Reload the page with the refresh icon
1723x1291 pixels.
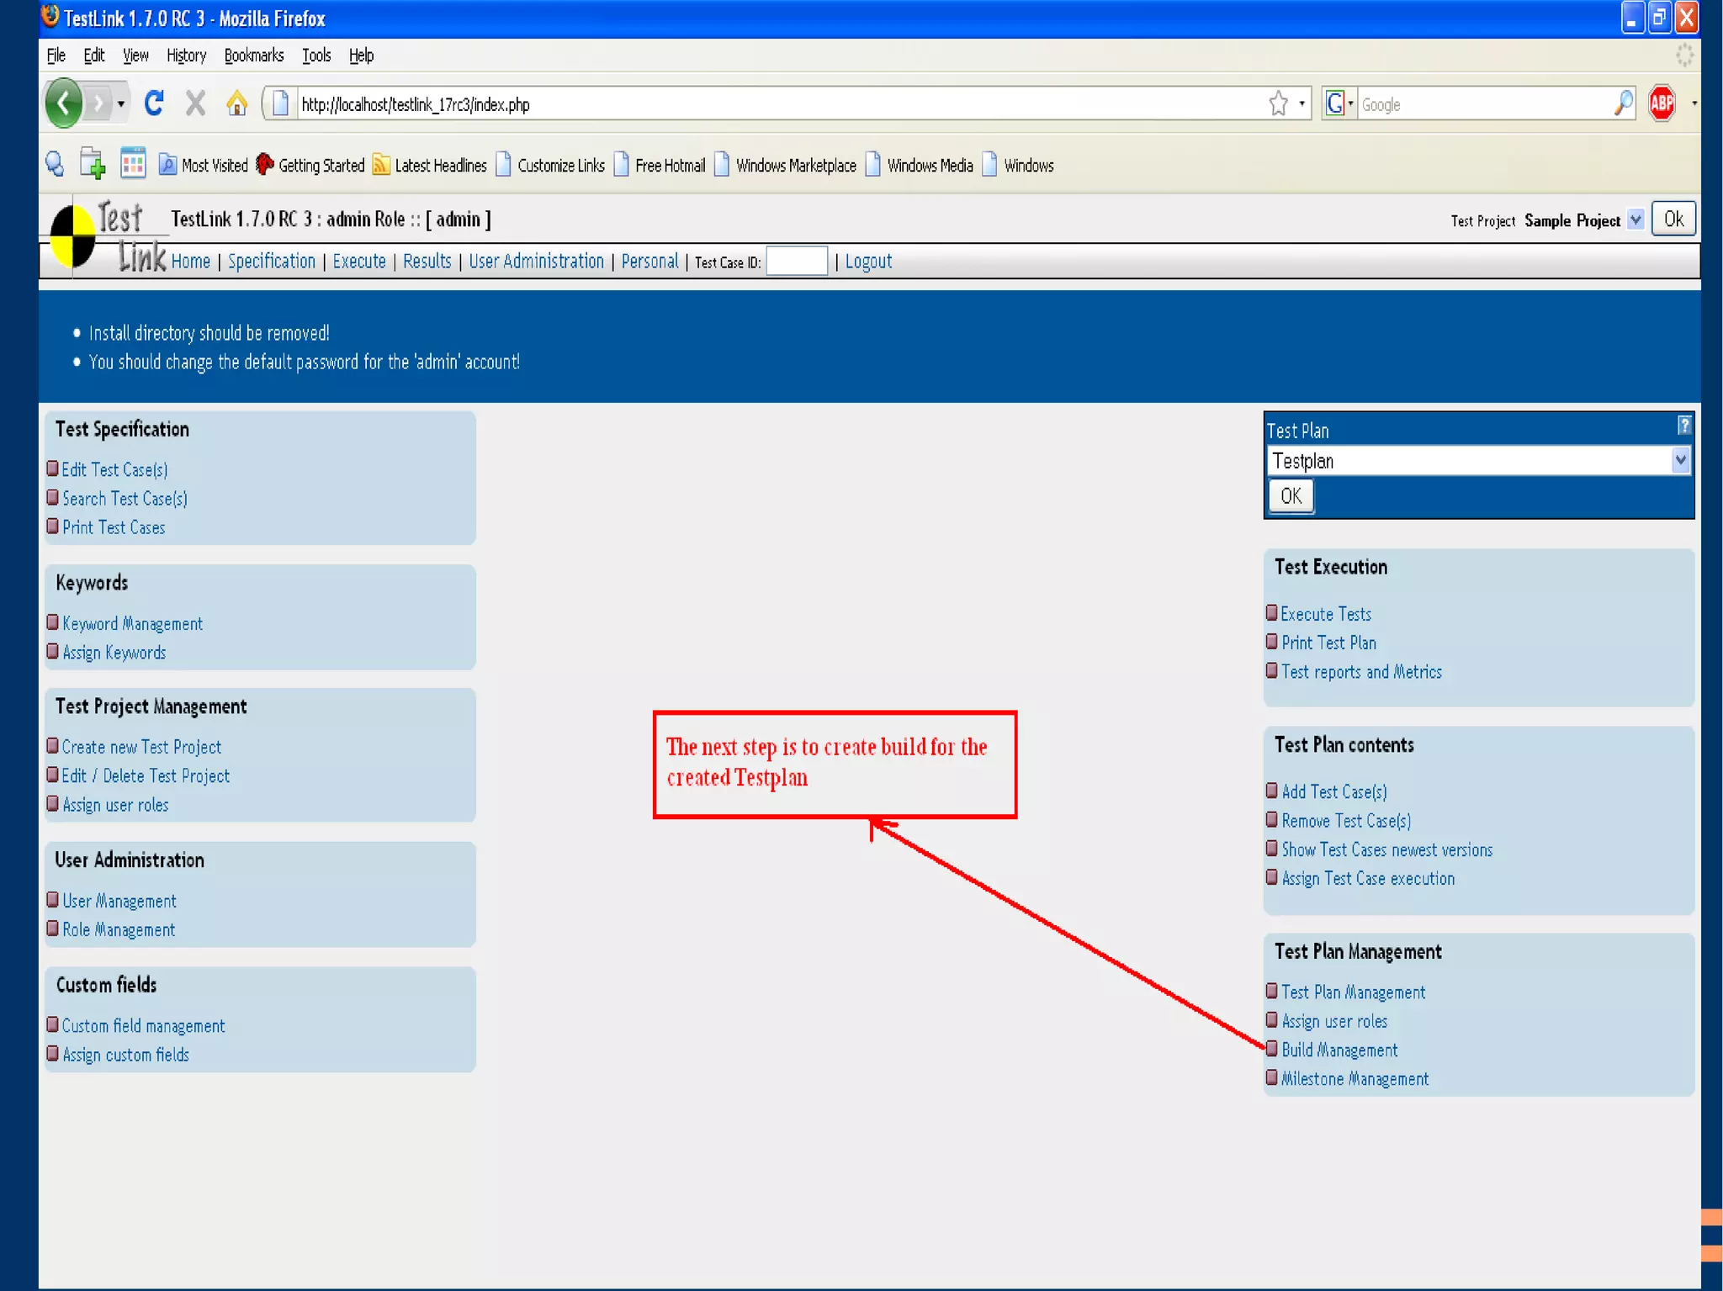154,103
